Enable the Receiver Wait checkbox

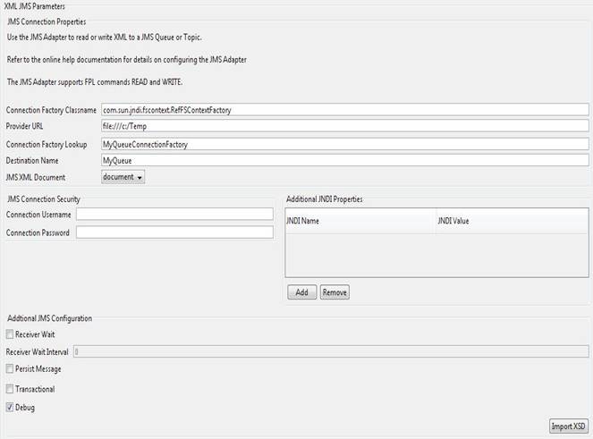(10, 334)
